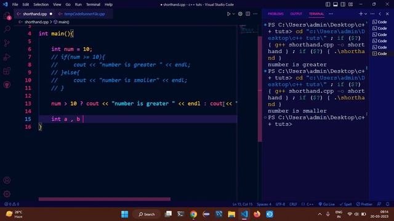Image resolution: width=394 pixels, height=221 pixels.
Task: Show more panel tabs with ellipsis
Action: pyautogui.click(x=331, y=14)
